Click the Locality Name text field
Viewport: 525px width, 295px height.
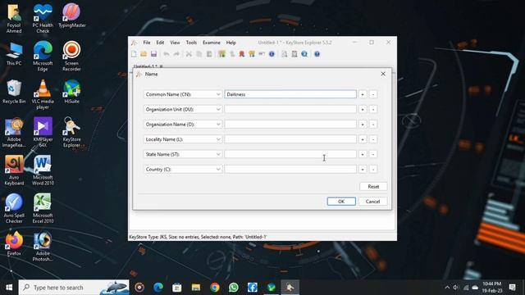[x=290, y=139]
